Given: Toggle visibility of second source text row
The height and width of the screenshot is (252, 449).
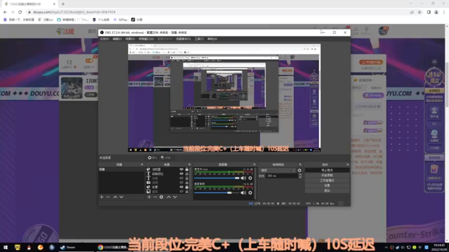Looking at the screenshot, I should [181, 174].
